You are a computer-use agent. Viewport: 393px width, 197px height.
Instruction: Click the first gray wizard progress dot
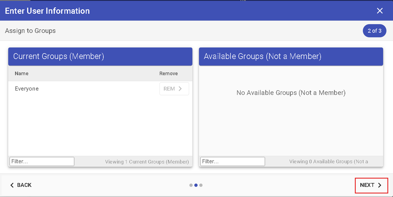[191, 185]
